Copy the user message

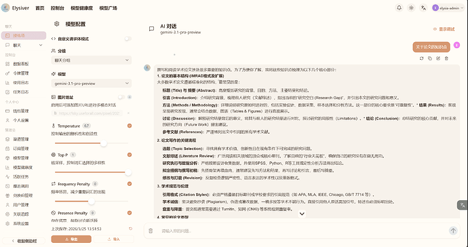430,58
